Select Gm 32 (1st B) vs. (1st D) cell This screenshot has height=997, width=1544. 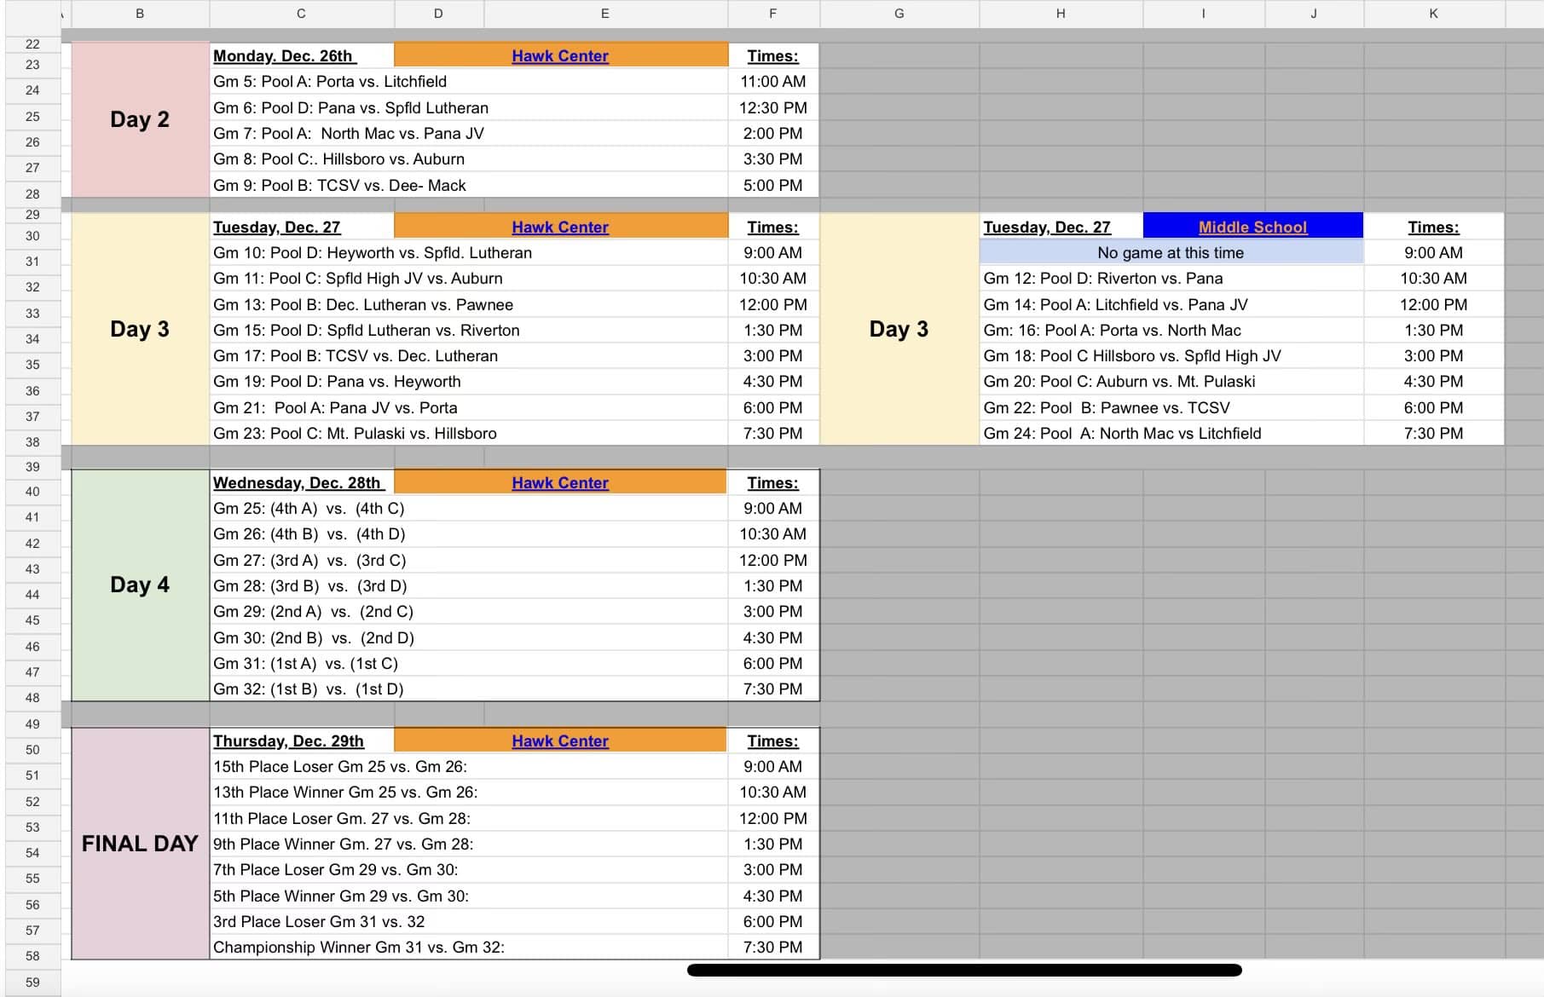click(x=469, y=689)
